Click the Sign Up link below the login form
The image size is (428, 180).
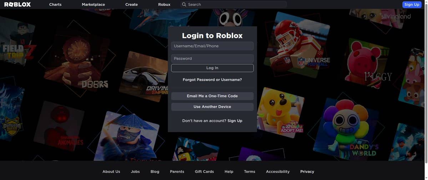point(235,121)
